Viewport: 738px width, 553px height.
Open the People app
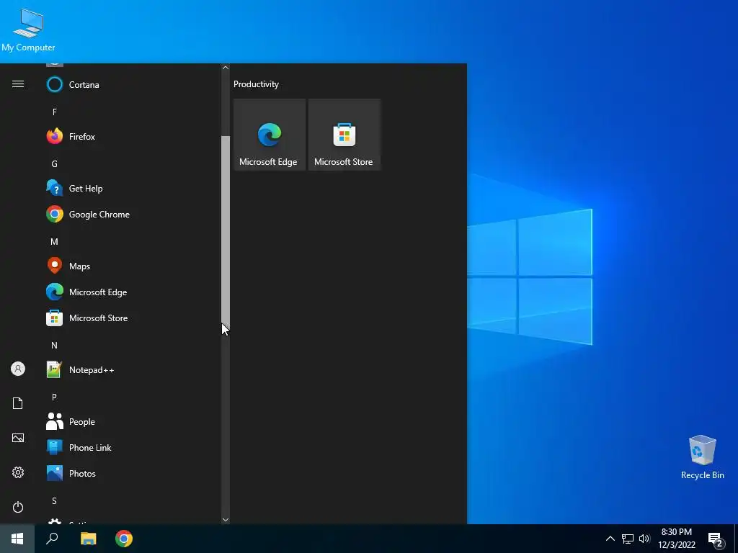(132, 422)
